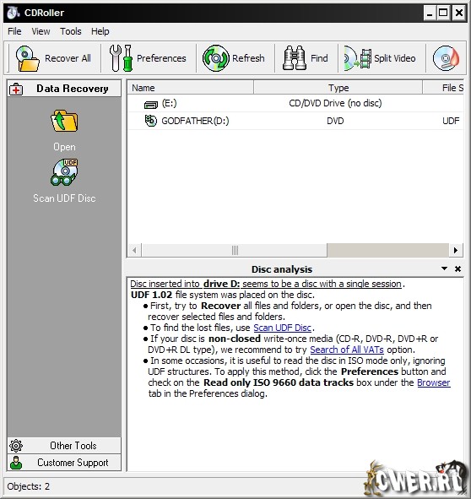Viewport: 471px width, 499px height.
Task: Click the GODFATHER disc icon
Action: tap(151, 121)
